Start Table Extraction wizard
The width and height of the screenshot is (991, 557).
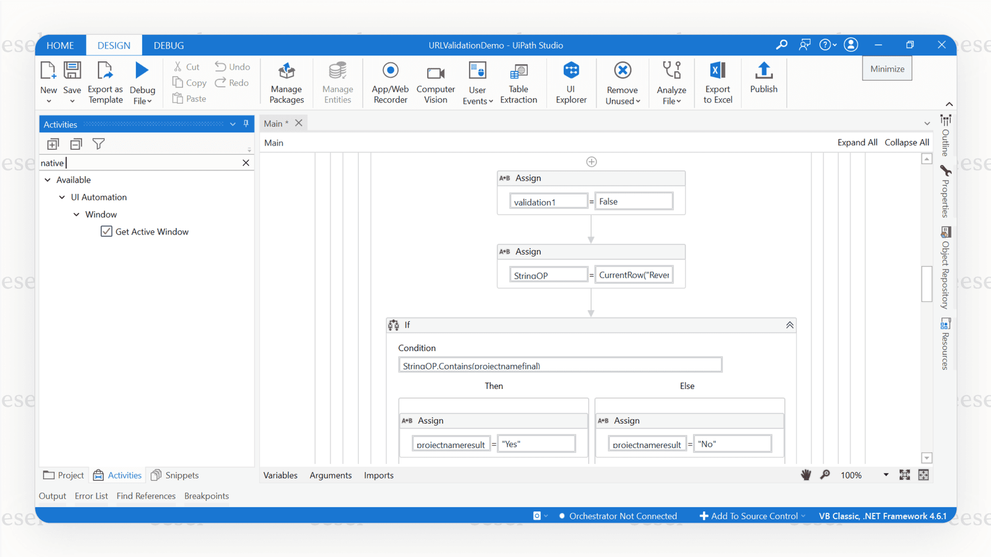tap(518, 83)
